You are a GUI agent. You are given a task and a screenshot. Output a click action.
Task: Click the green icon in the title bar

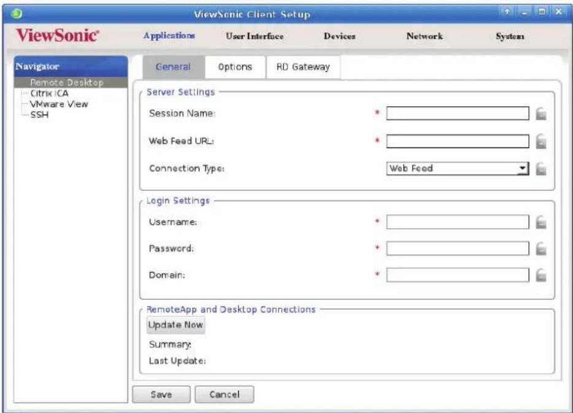point(17,14)
